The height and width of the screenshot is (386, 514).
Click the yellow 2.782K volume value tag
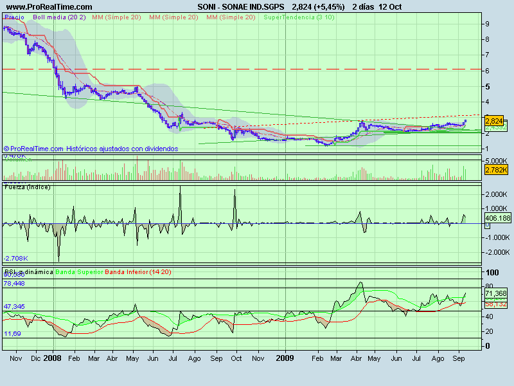pos(496,170)
